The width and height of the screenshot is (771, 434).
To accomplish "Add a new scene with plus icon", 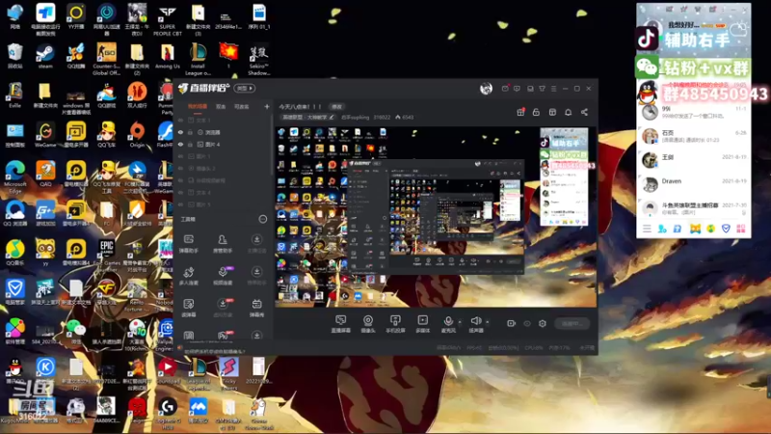I will click(267, 106).
